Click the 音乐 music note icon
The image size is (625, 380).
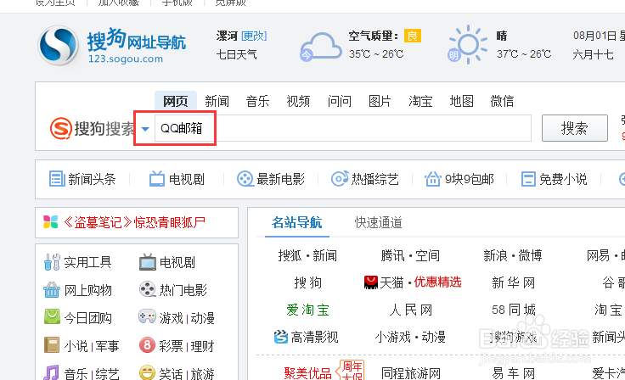[52, 373]
